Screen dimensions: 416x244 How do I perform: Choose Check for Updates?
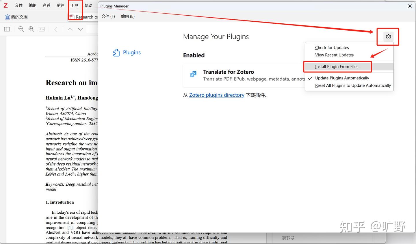[332, 48]
